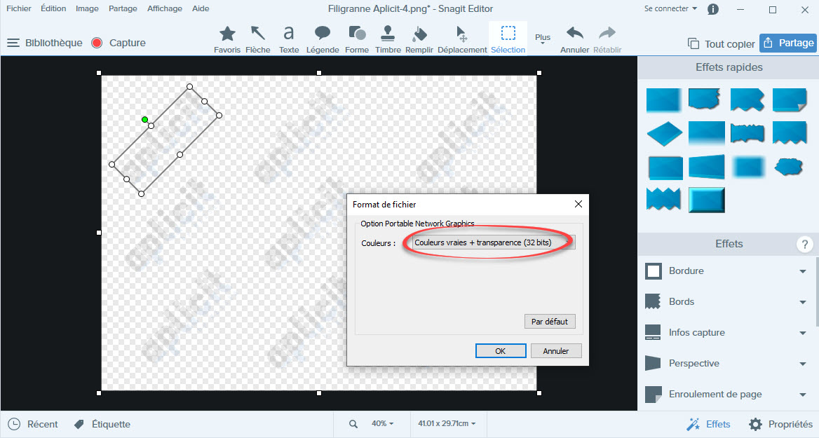This screenshot has width=819, height=438.
Task: Open the Effets help question mark
Action: [x=804, y=244]
